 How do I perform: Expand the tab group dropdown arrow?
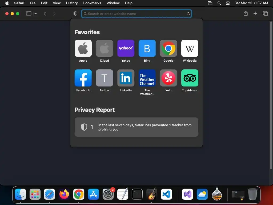click(x=36, y=14)
